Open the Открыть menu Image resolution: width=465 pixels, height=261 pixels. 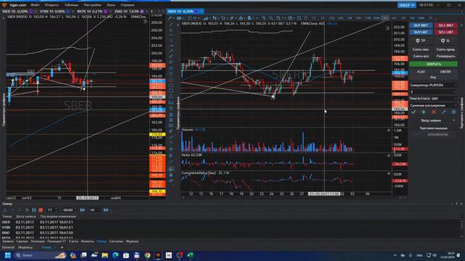tap(52, 5)
